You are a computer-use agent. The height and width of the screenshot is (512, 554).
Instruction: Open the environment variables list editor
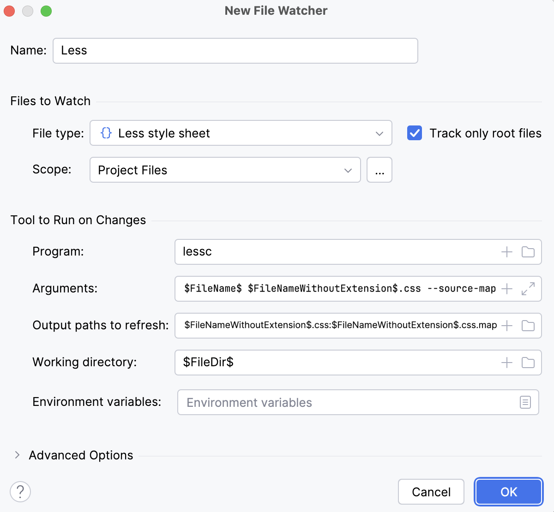525,402
